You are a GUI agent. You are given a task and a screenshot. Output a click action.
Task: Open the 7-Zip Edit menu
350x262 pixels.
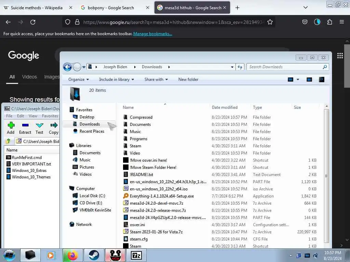[20, 116]
